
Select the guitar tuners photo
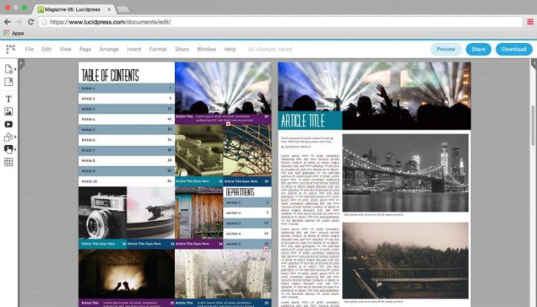(x=199, y=150)
